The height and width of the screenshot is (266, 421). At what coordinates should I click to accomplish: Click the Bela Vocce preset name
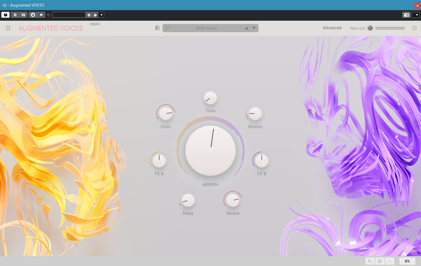[x=206, y=28]
